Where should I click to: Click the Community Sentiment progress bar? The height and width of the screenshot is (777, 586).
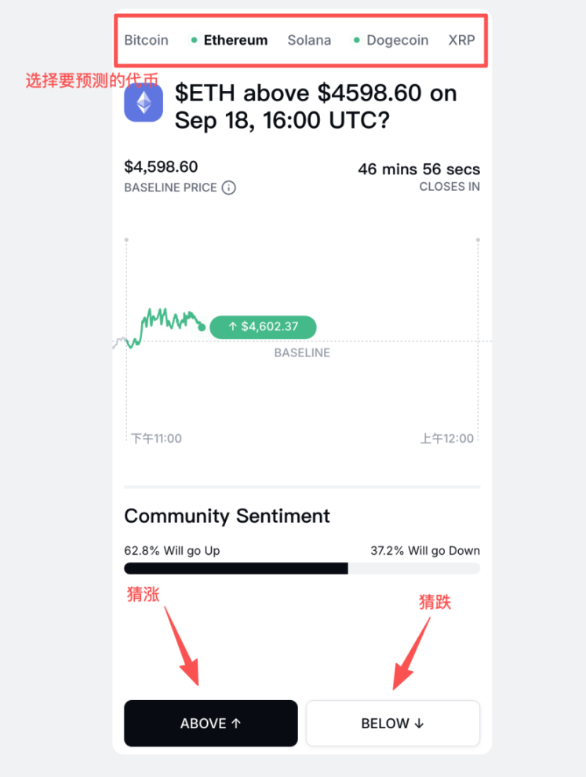coord(302,568)
